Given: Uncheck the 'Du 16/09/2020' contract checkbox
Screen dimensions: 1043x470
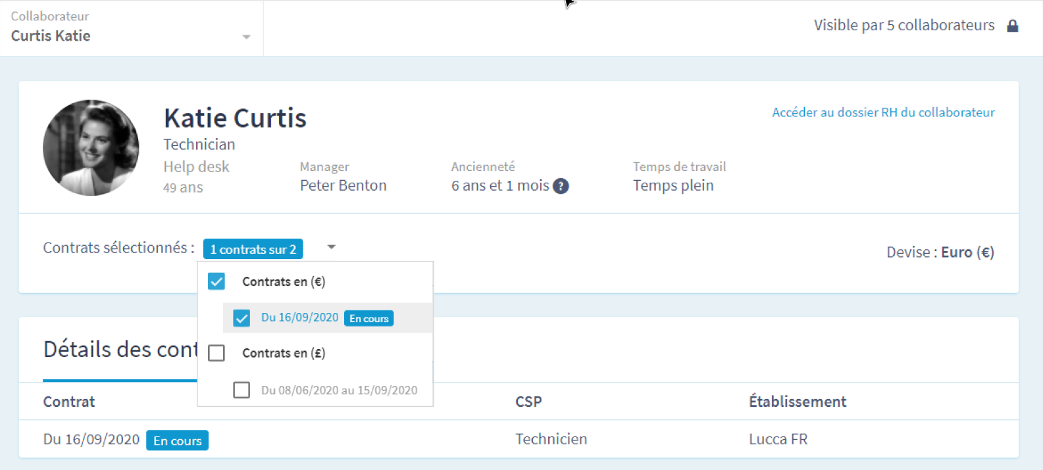Looking at the screenshot, I should tap(242, 318).
